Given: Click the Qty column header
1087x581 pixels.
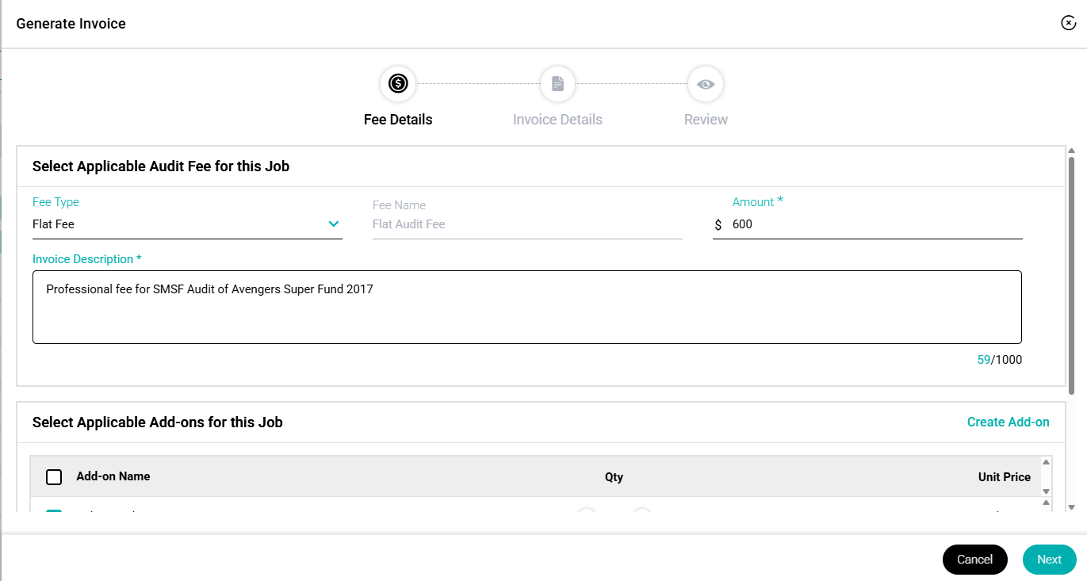Looking at the screenshot, I should click(x=614, y=477).
